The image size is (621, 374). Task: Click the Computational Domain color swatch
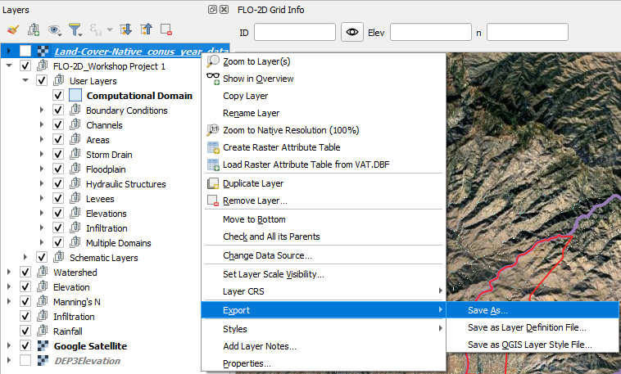coord(75,96)
